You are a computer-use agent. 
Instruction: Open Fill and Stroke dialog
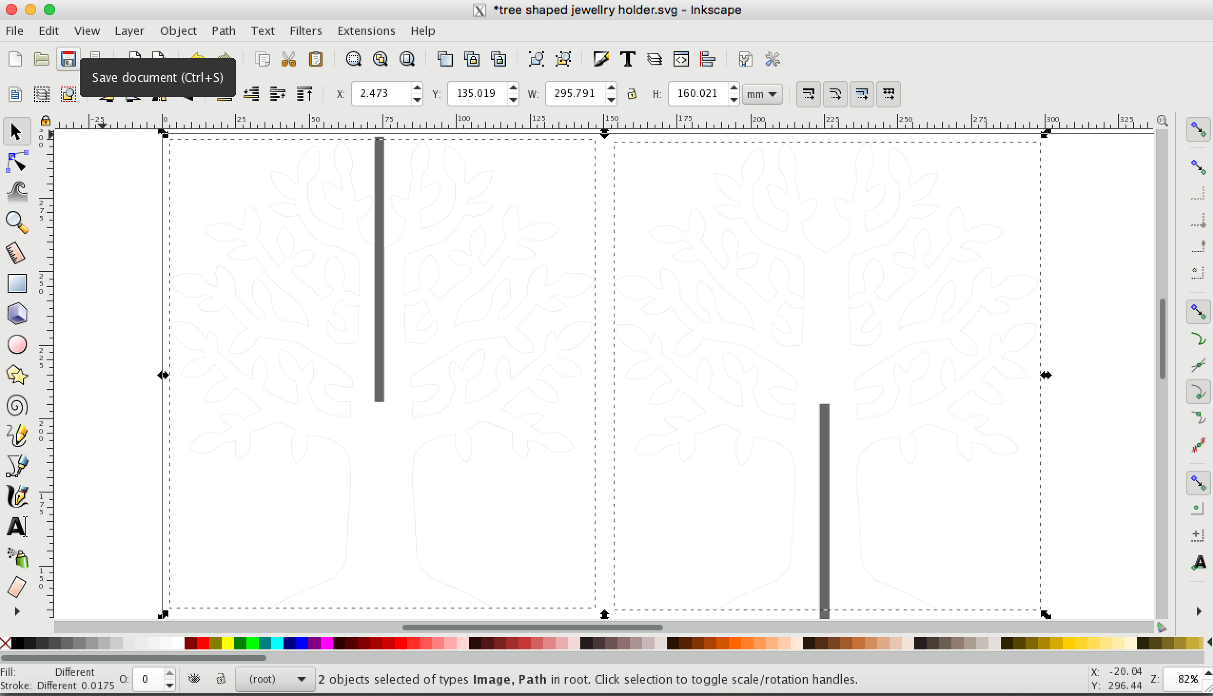(x=601, y=59)
